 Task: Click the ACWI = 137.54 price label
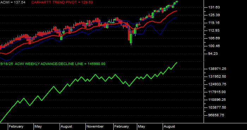(x=13, y=2)
